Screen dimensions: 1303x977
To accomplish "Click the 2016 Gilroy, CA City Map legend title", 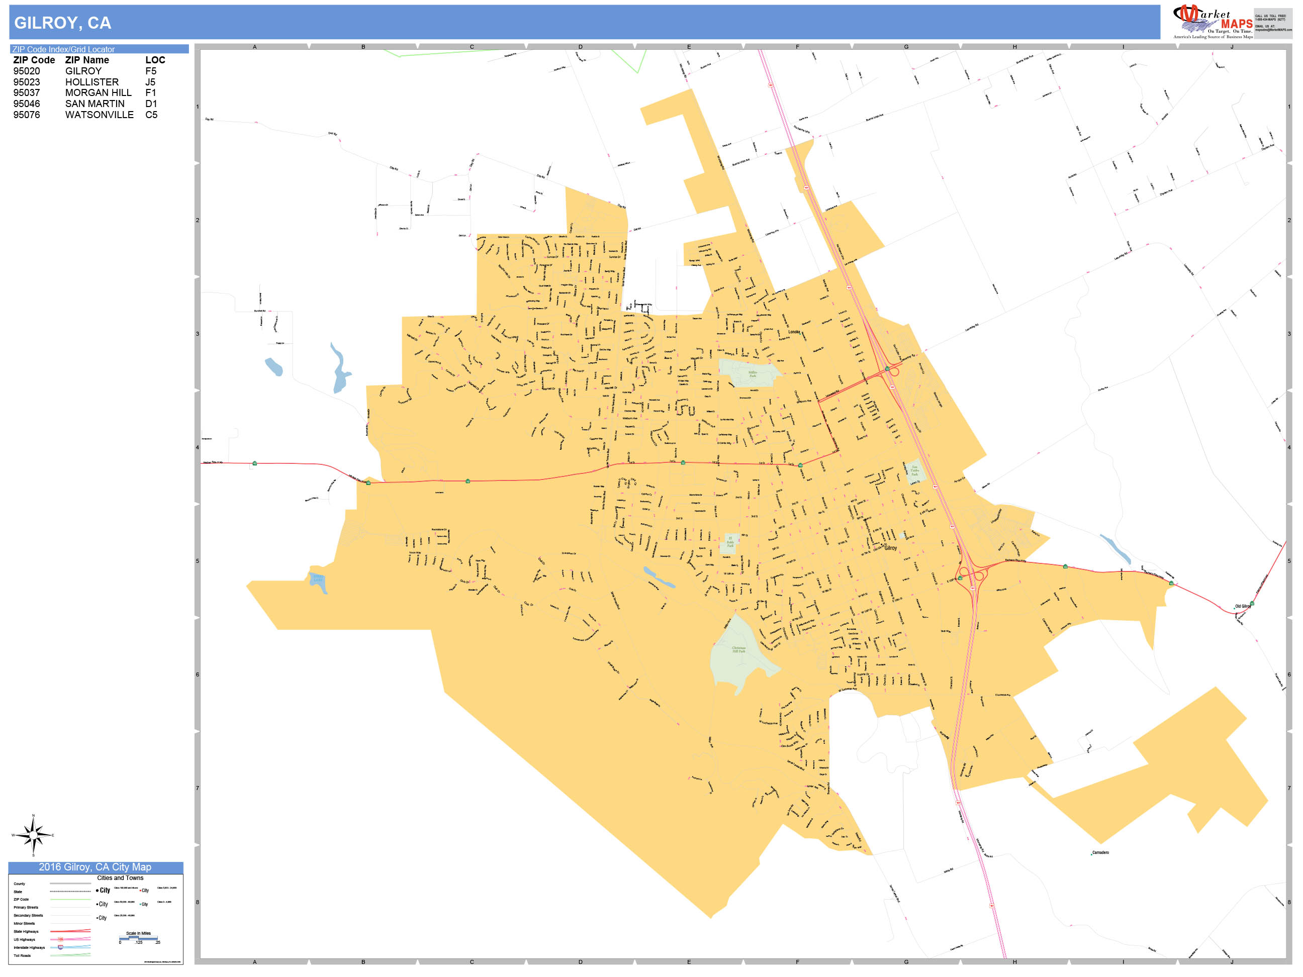I will (x=96, y=867).
